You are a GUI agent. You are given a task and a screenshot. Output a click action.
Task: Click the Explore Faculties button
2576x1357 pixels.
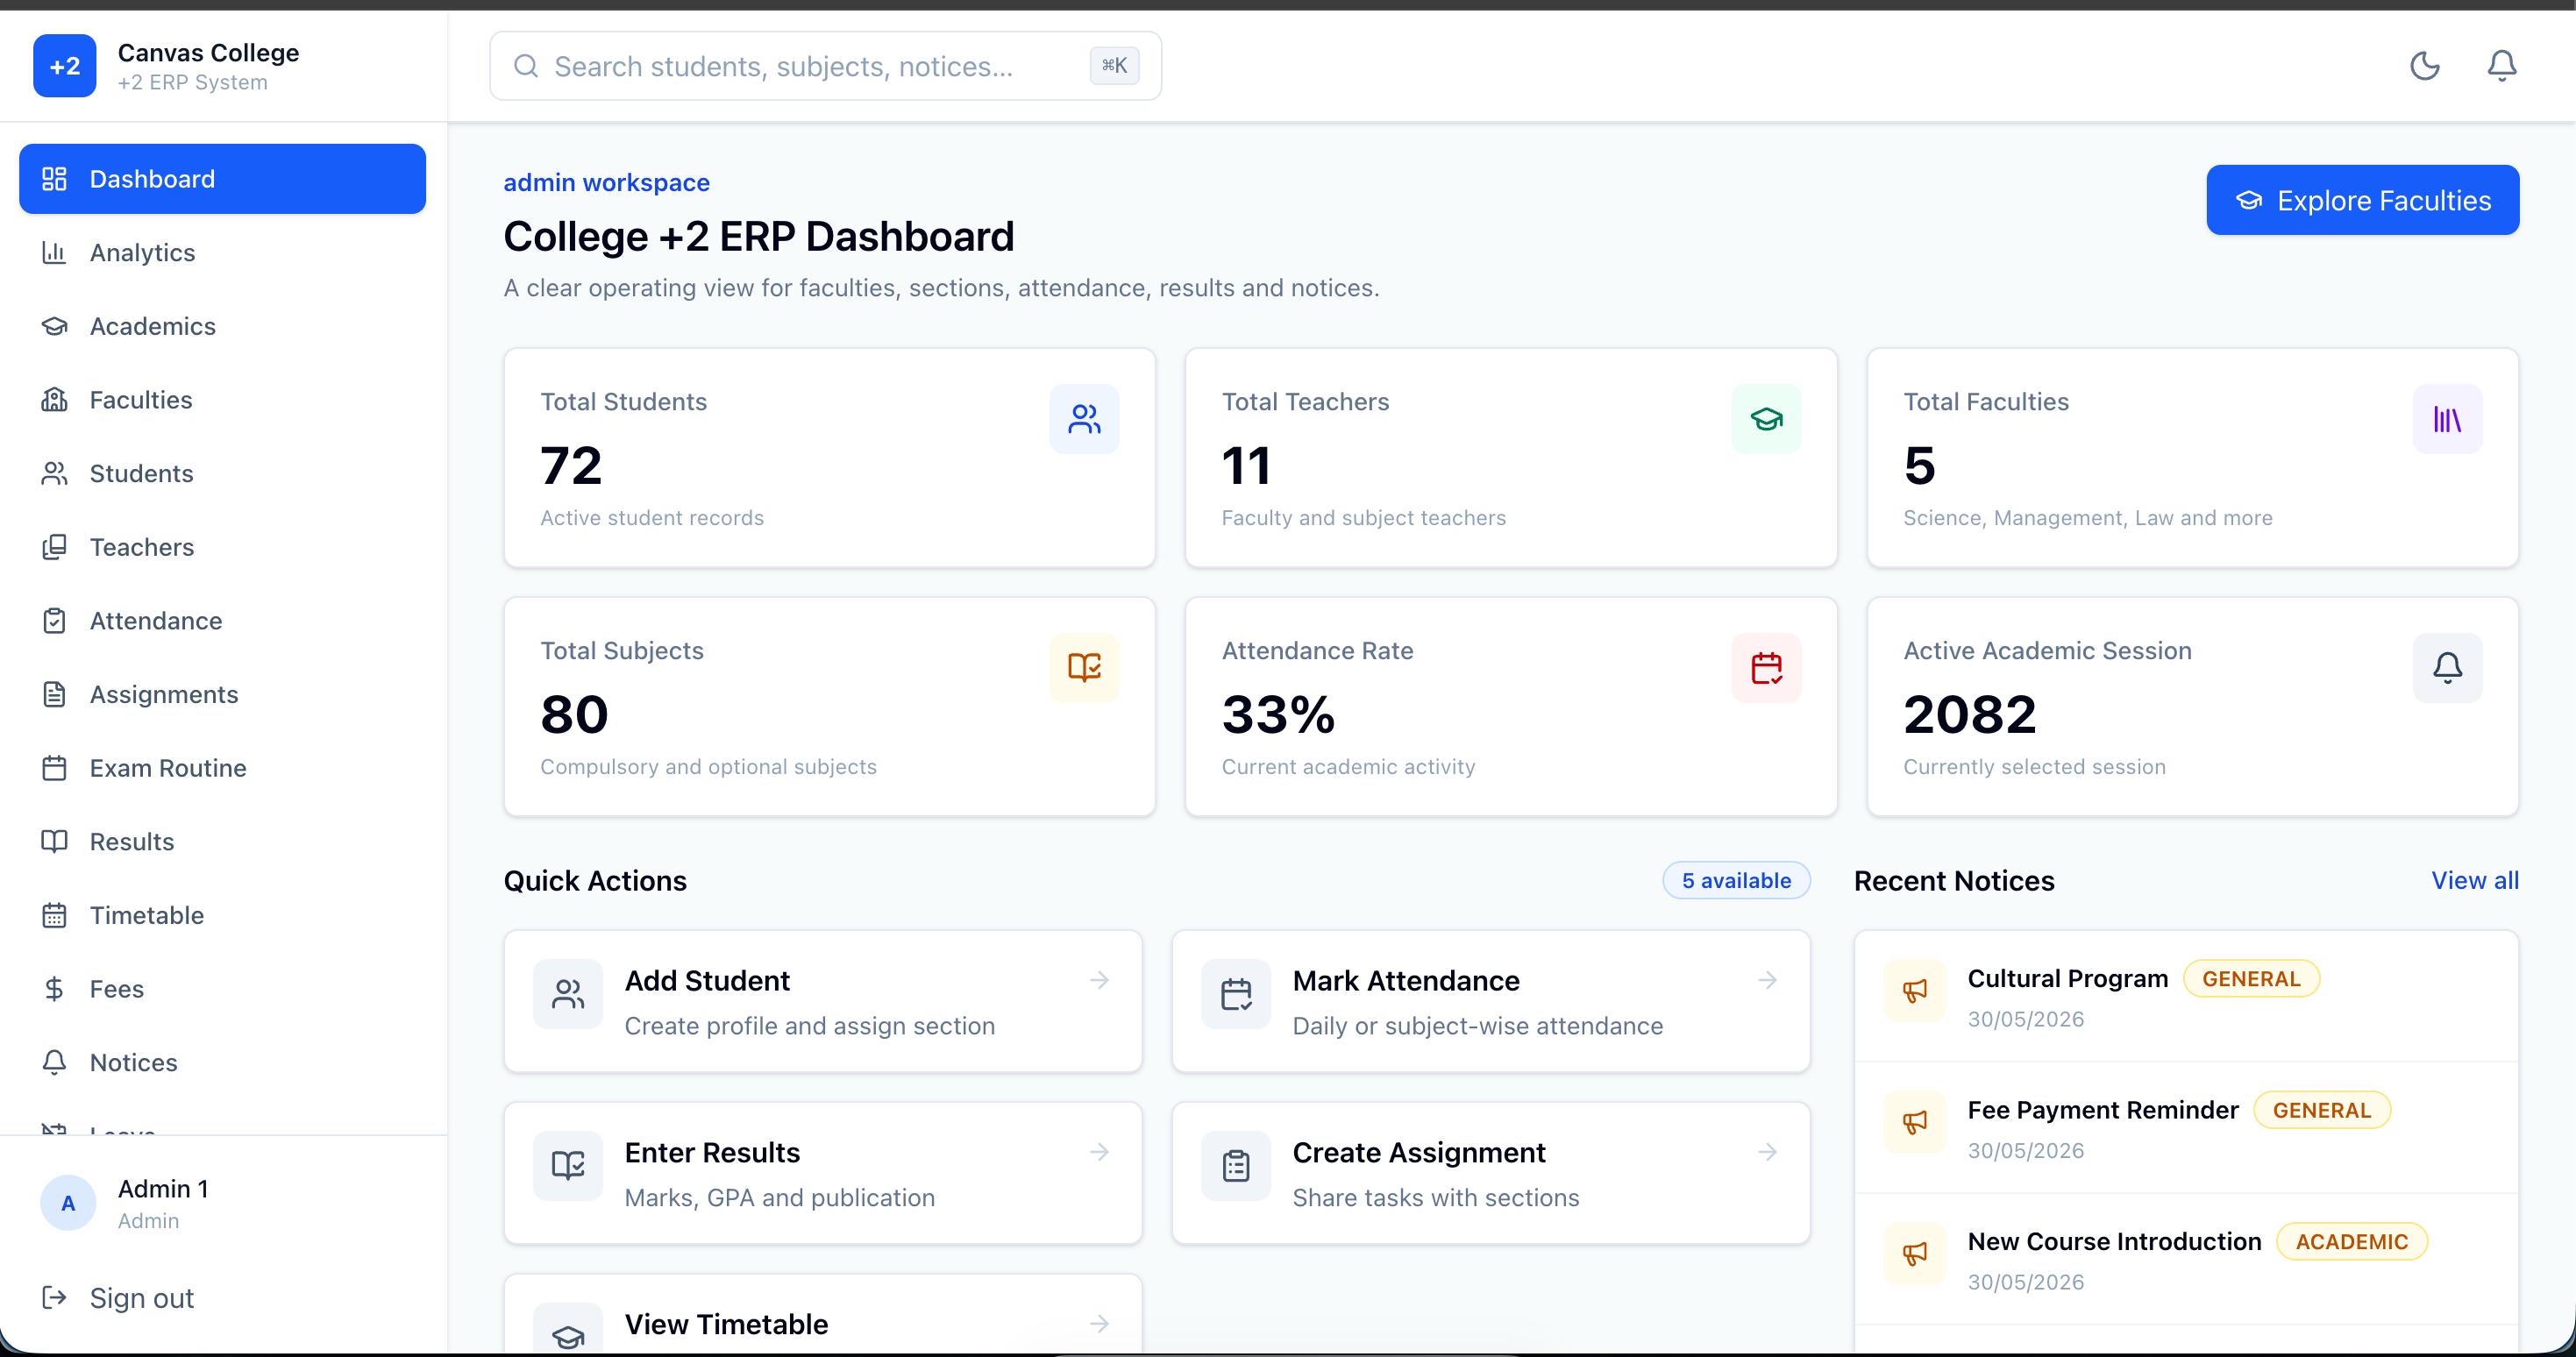click(x=2362, y=200)
